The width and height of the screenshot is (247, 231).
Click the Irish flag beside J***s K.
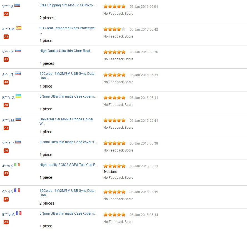click(x=17, y=165)
